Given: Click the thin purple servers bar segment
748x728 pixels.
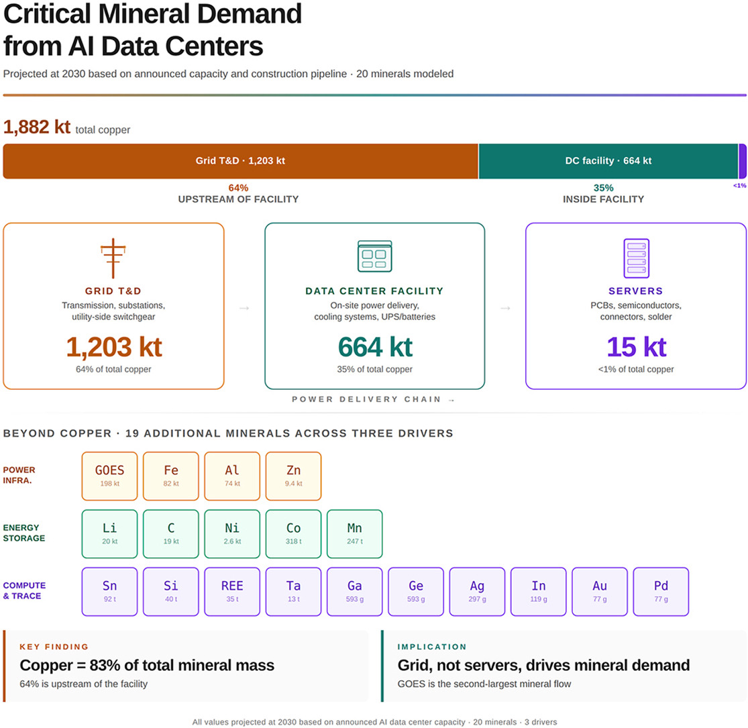Looking at the screenshot, I should pos(742,161).
